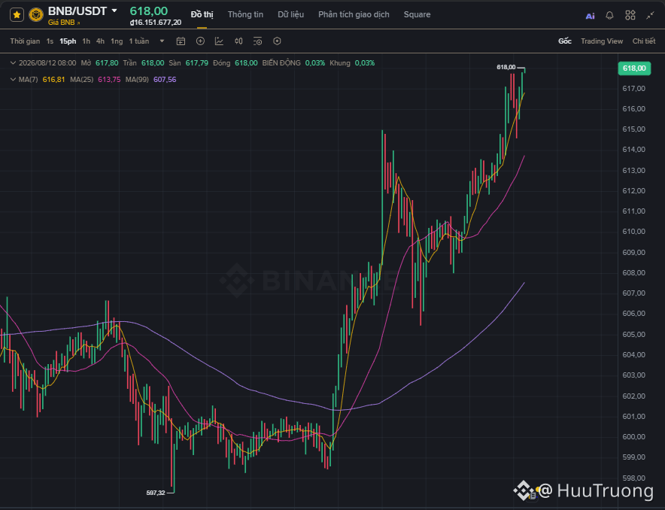Switch chart mode to Trading View

tap(602, 41)
